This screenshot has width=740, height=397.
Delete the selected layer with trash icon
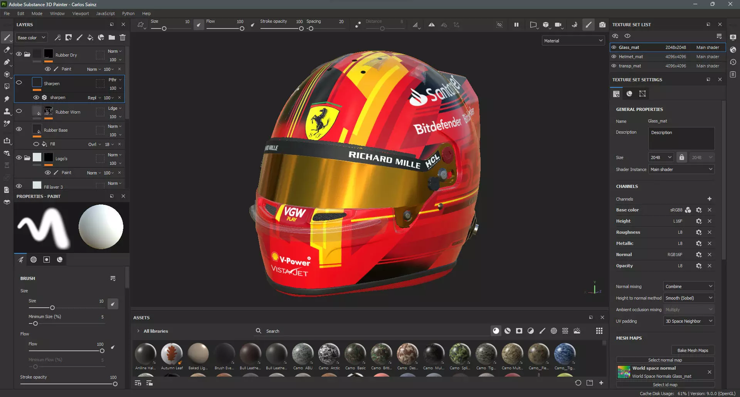pyautogui.click(x=123, y=37)
